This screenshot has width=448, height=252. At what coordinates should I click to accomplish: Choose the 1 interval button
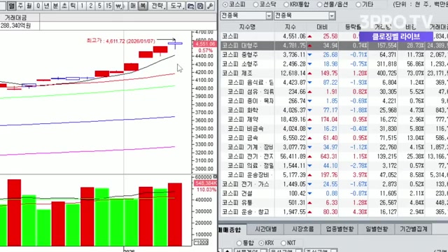point(82,6)
